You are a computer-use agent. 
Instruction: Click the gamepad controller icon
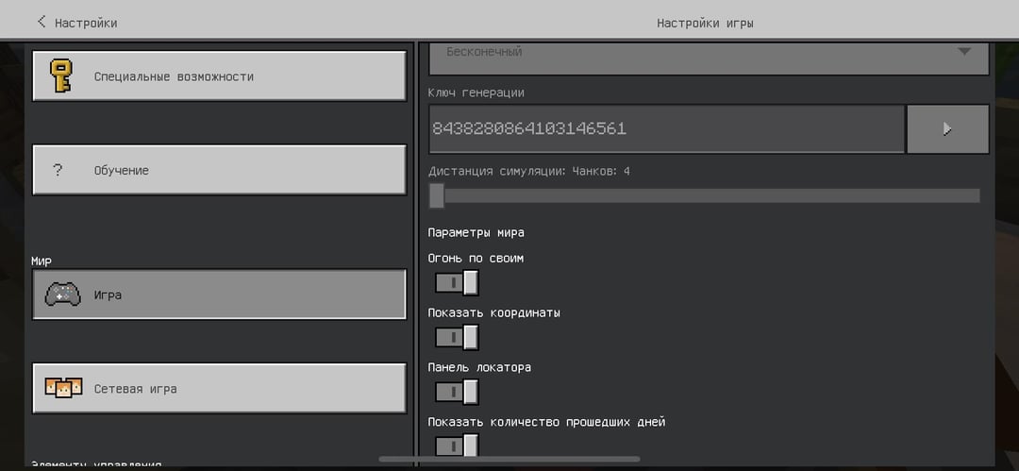[x=62, y=294]
